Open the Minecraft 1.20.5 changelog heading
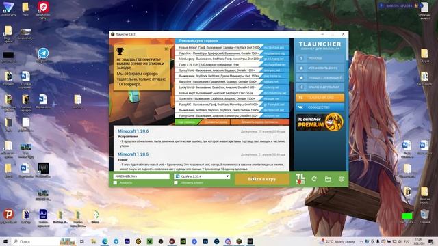Viewport: 438px width, 246px height. click(133, 154)
